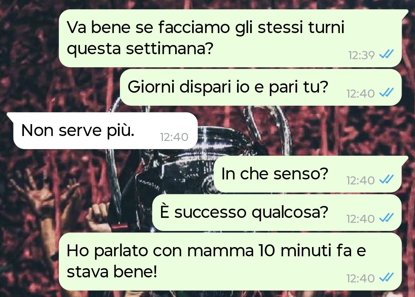Tap read checkmarks on 'È successo qualcosa?'
Viewport: 415px width, 297px height.
pos(387,217)
